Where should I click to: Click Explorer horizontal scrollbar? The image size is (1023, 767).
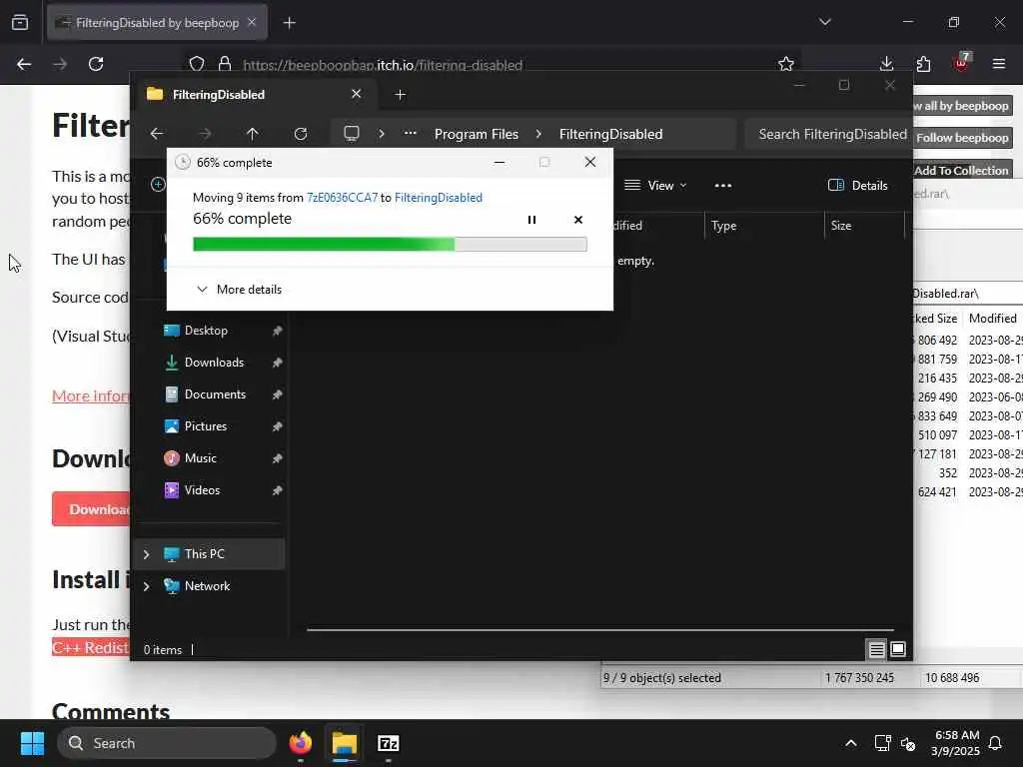(x=599, y=630)
